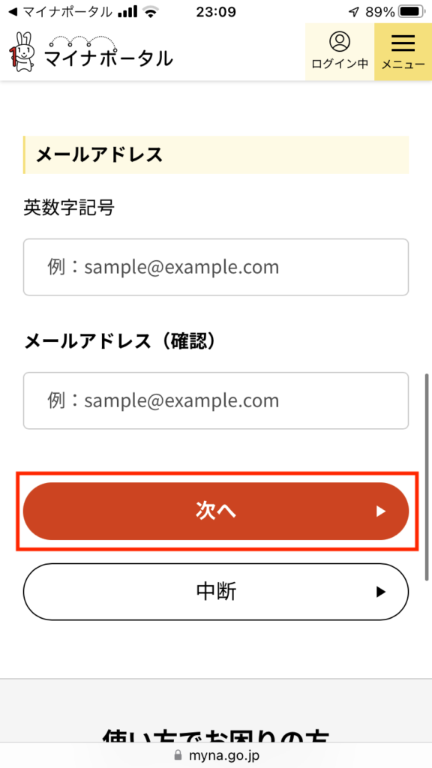Tap the battery icon in status bar
The image size is (432, 768).
coord(412,12)
